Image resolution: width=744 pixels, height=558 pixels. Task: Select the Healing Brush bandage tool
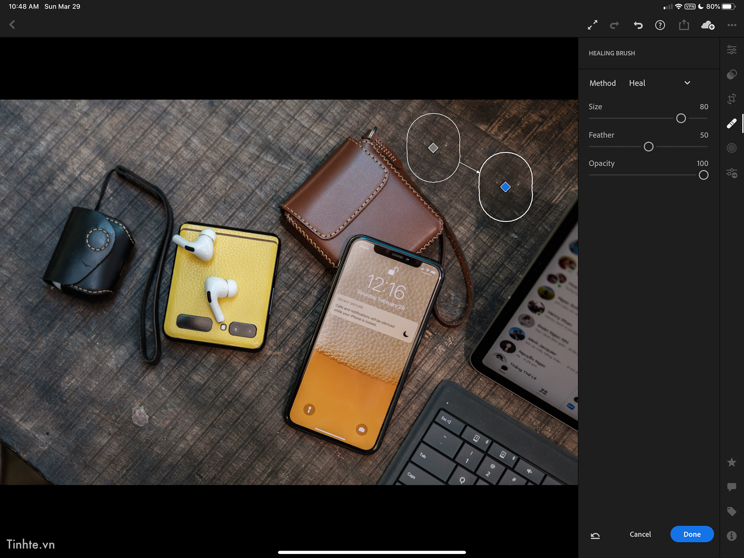click(x=732, y=124)
